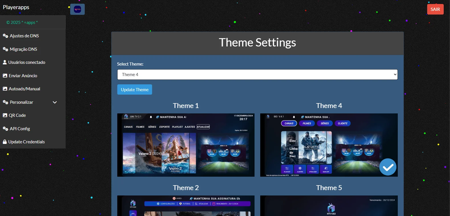Click the image icon beside Enviar Anúncio
This screenshot has width=450, height=216.
pyautogui.click(x=5, y=76)
